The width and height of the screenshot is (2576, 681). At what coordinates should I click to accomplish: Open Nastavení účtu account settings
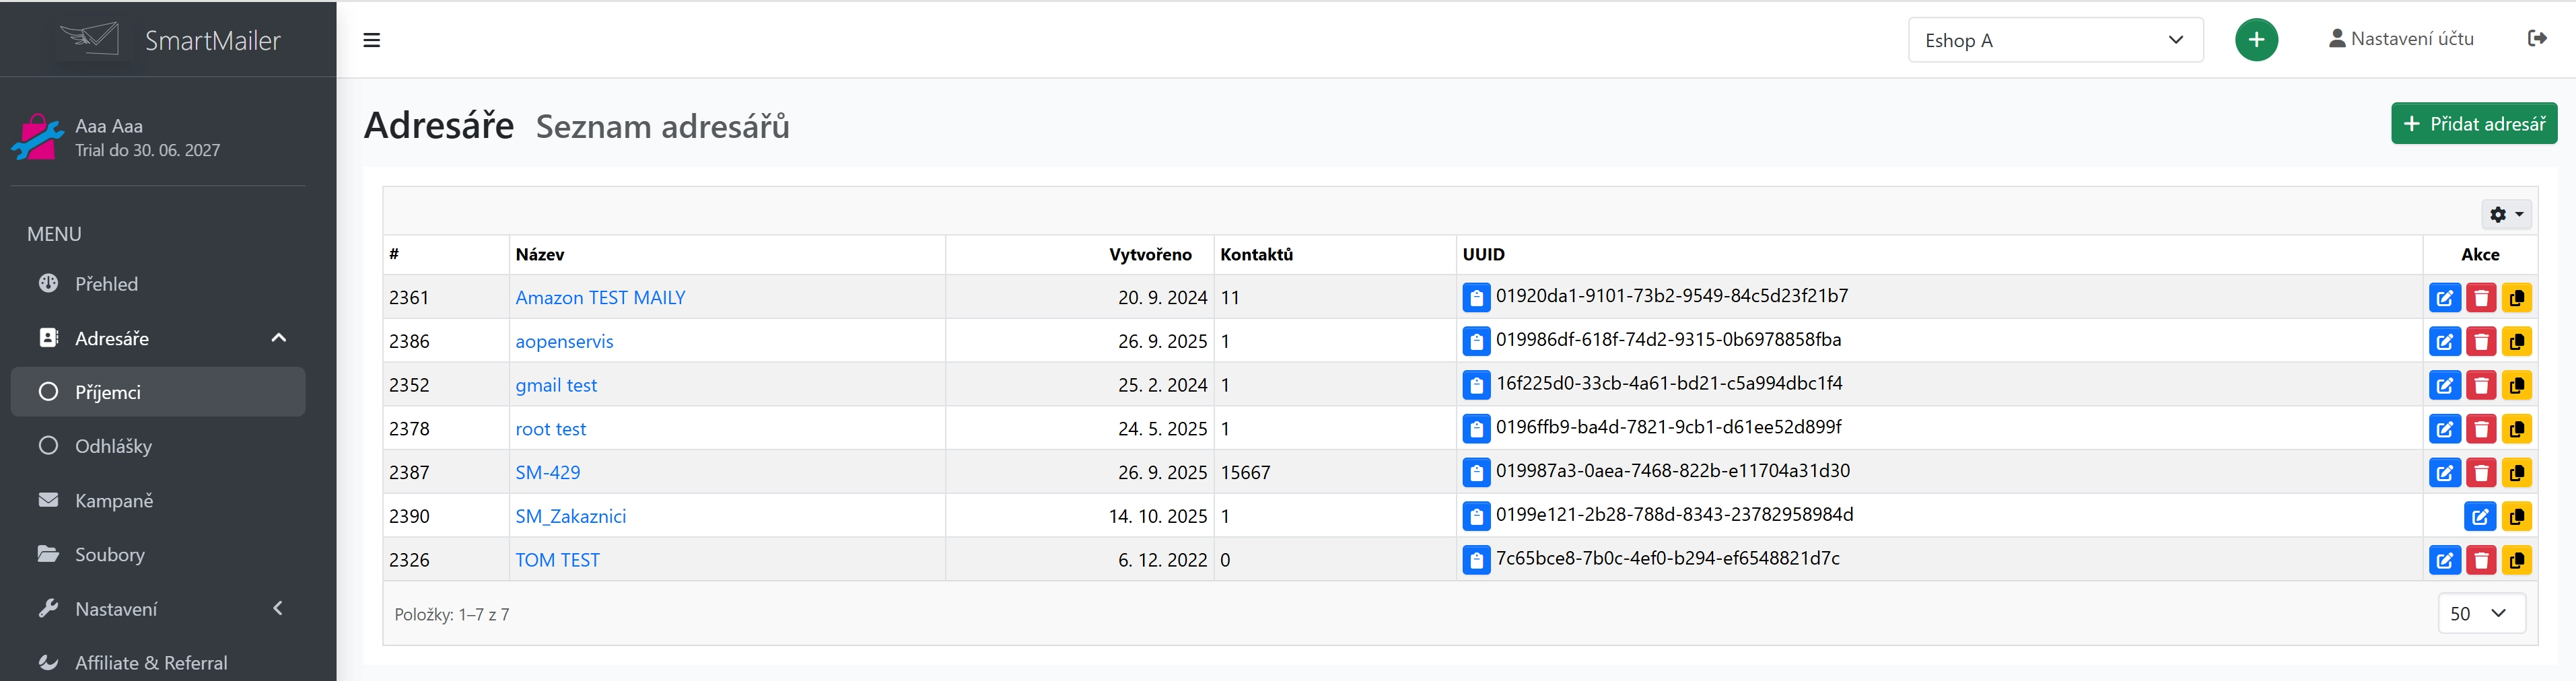point(2400,39)
